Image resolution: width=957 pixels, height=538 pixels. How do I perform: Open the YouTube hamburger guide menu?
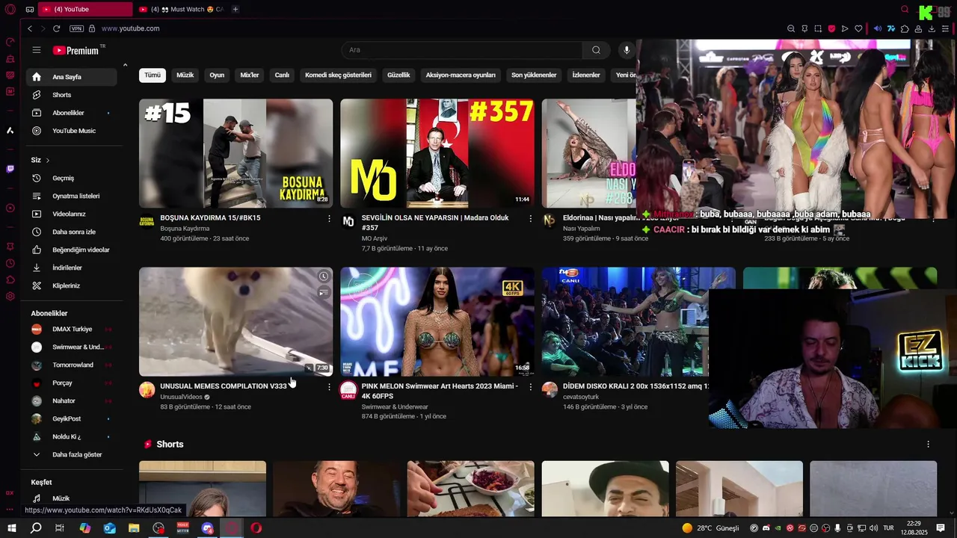(36, 50)
